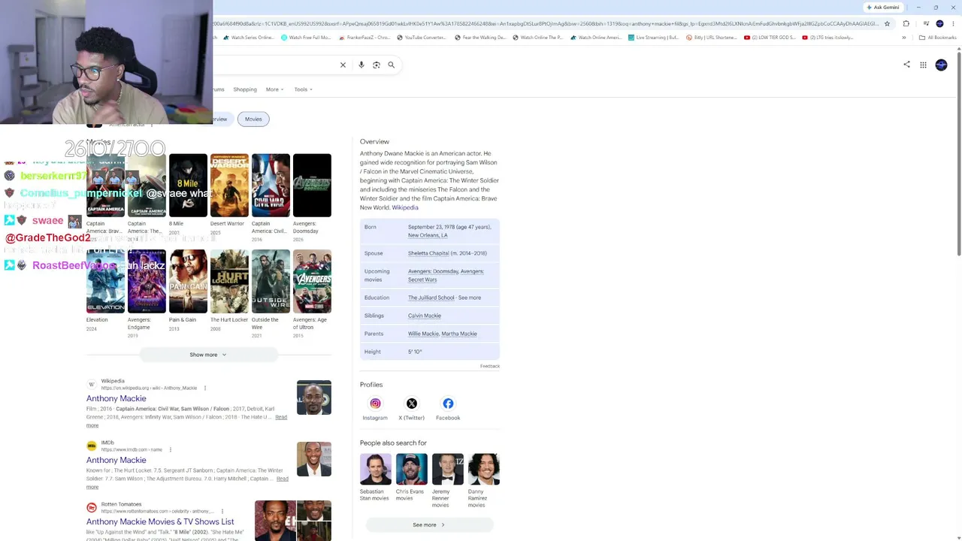Select the Jeremy Renner movies thumbnail

coord(448,470)
